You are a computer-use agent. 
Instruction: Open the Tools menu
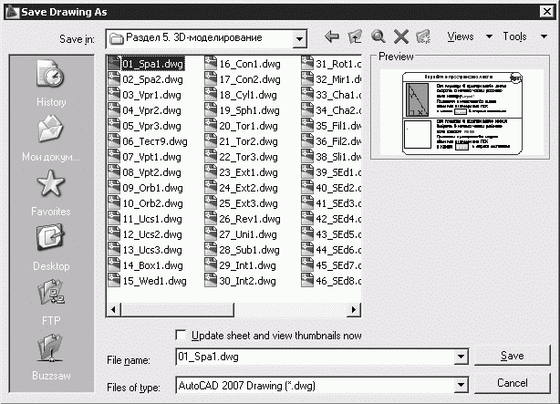pos(520,37)
